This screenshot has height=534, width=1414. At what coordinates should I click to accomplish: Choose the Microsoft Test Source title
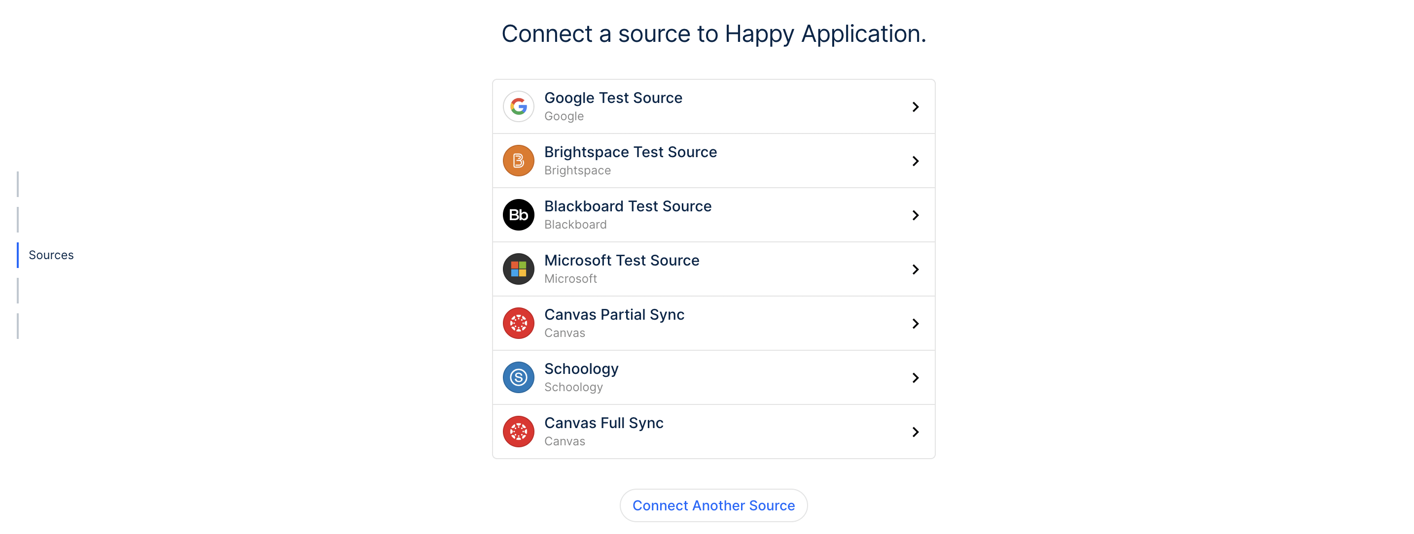point(621,261)
